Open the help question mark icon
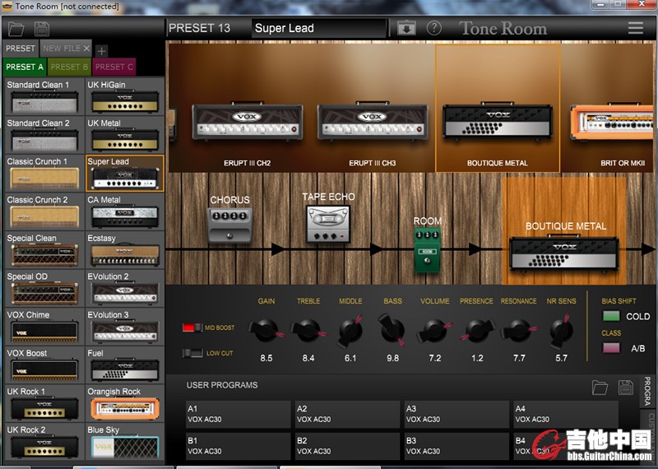Screen dimensions: 658x469 433,28
